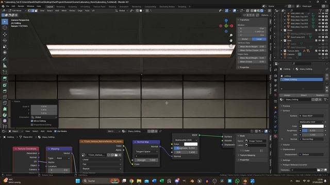Image resolution: width=330 pixels, height=185 pixels.
Task: Expand Texture_Refs collection in outliner
Action: pos(282,51)
